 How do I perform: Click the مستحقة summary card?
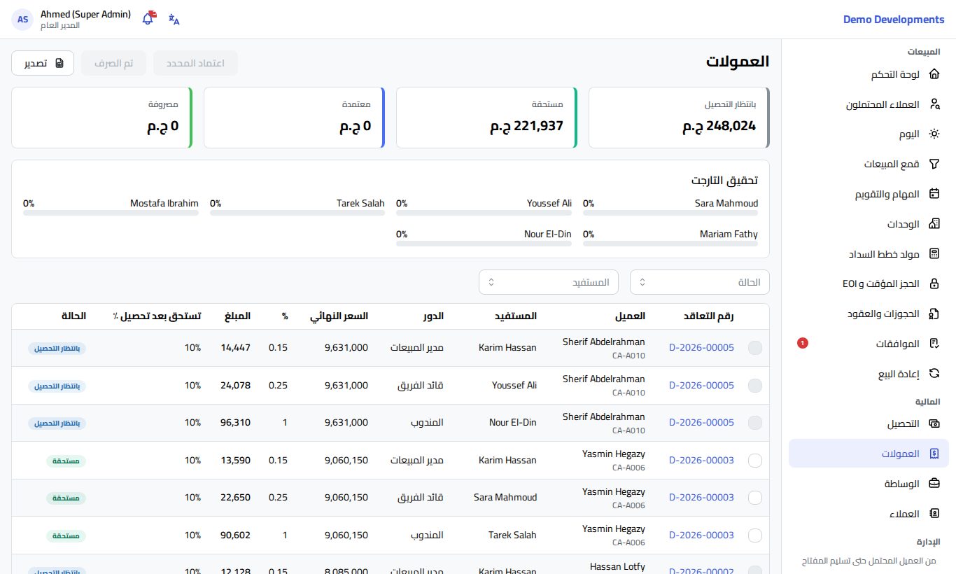point(487,118)
